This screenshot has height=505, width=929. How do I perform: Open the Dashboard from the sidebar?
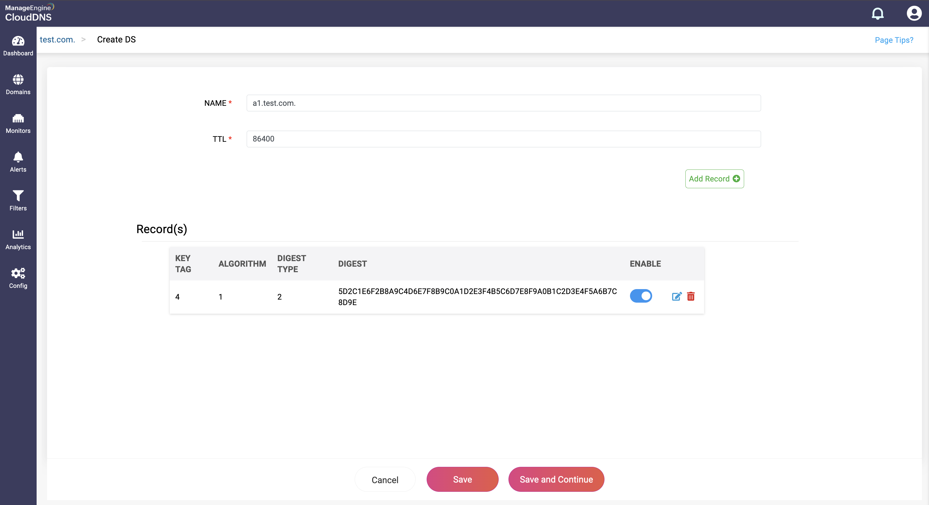click(x=18, y=46)
